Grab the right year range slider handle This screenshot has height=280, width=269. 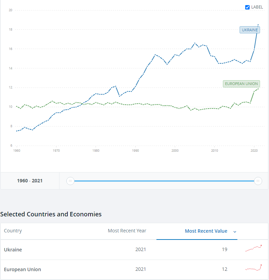coord(258,181)
